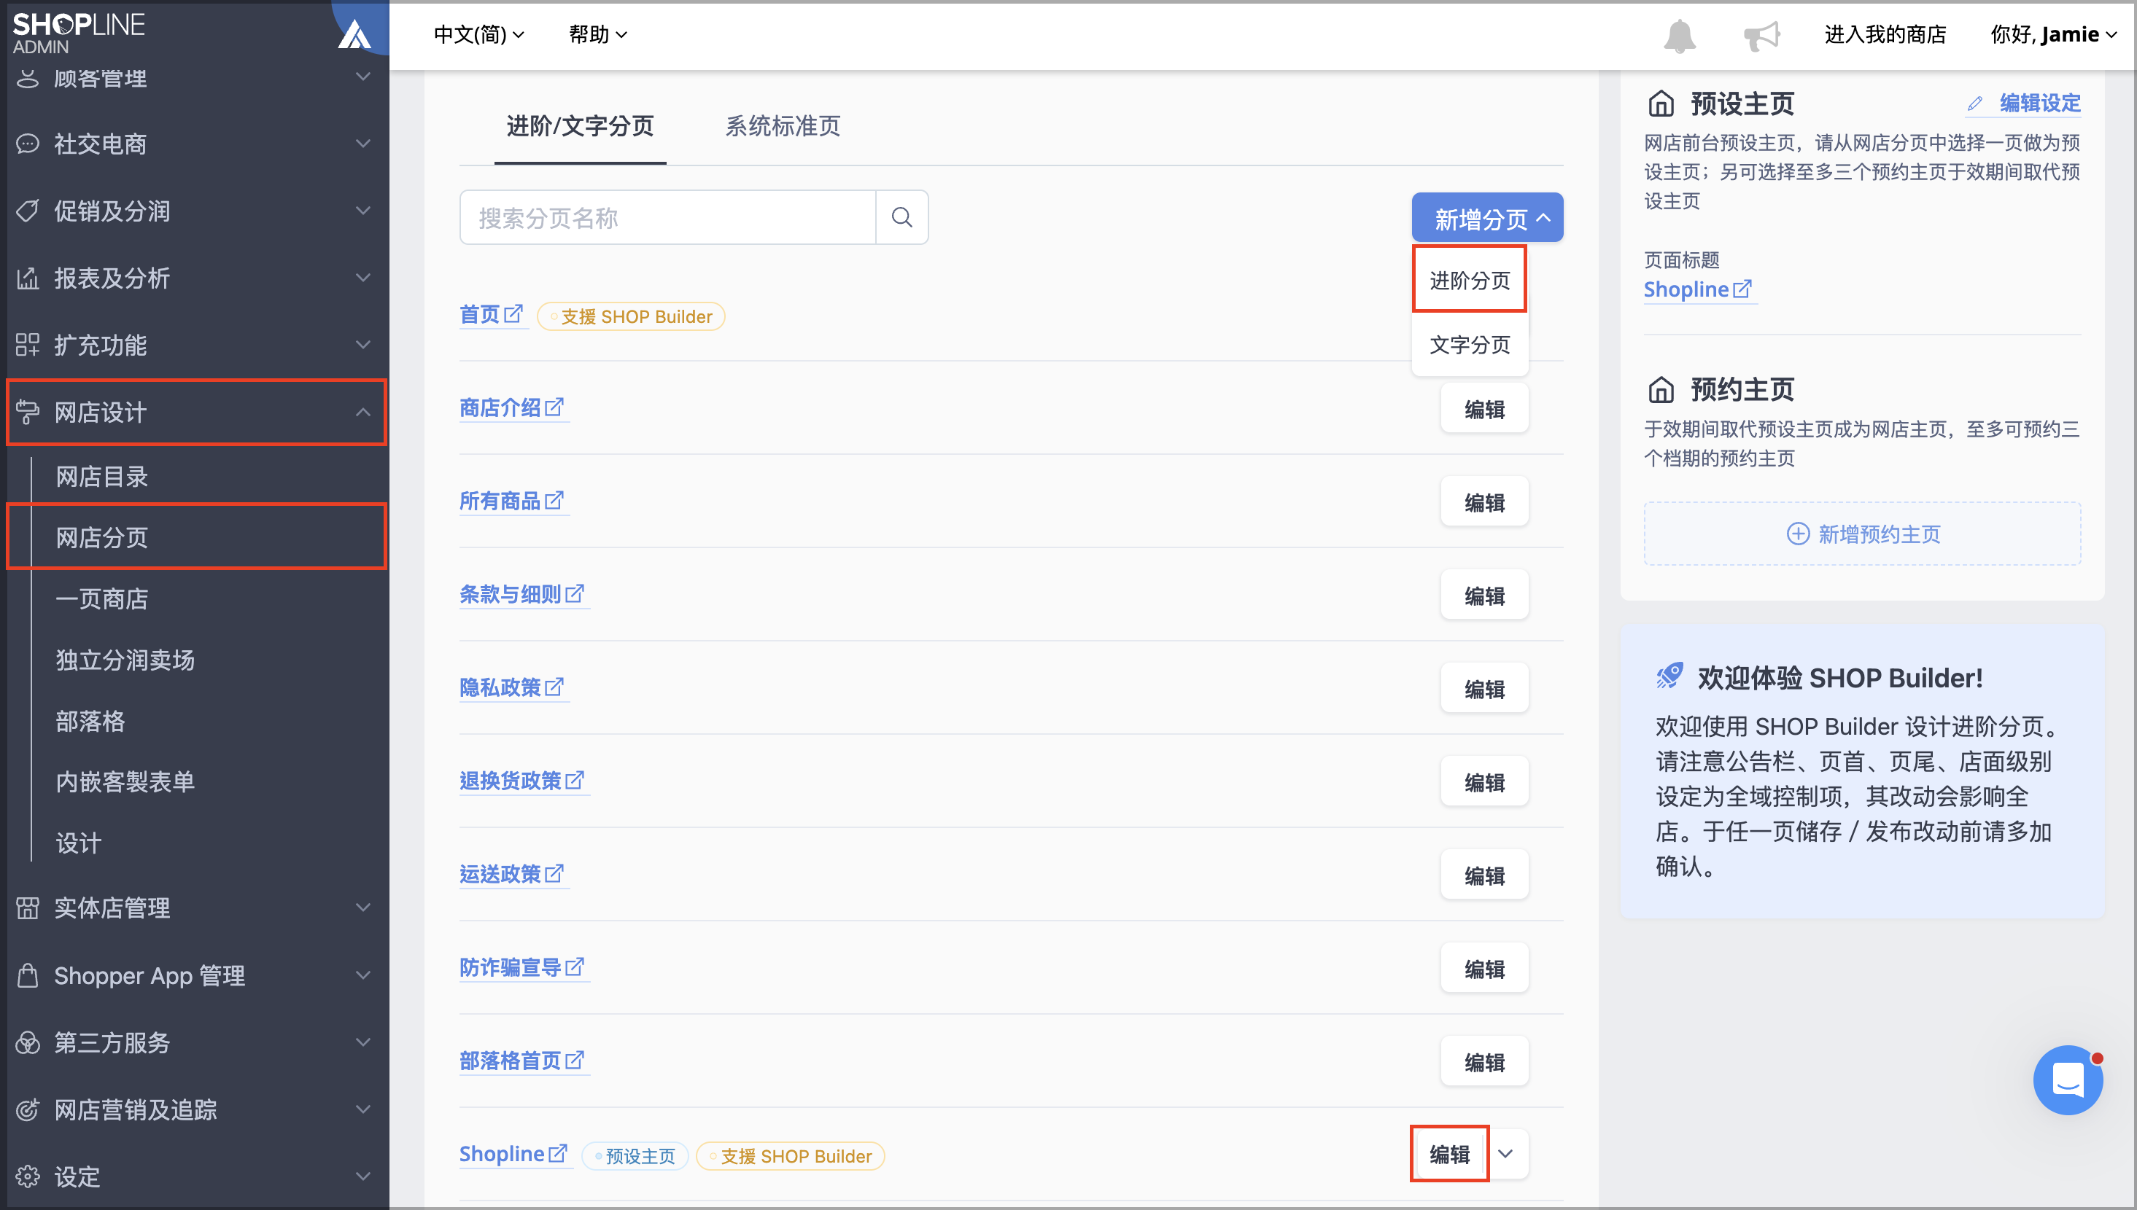
Task: Expand the 促销及分润 sidebar section
Action: 362,210
